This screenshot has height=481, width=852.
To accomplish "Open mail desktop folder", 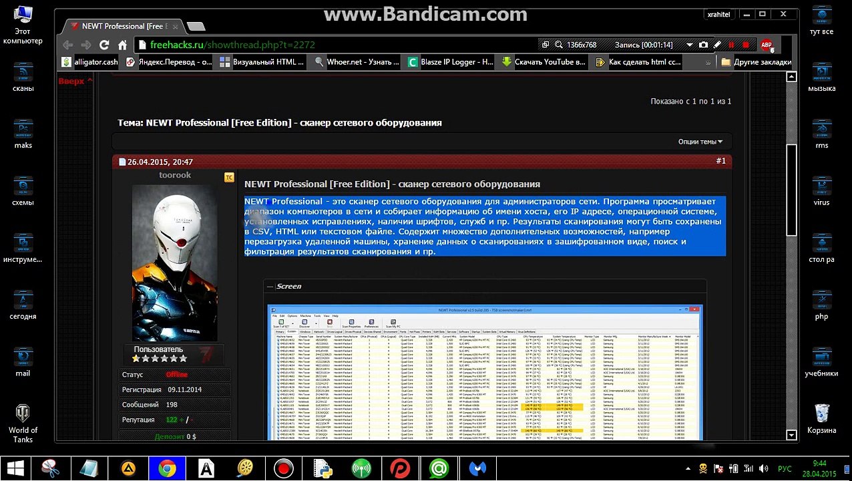I will pos(23,362).
